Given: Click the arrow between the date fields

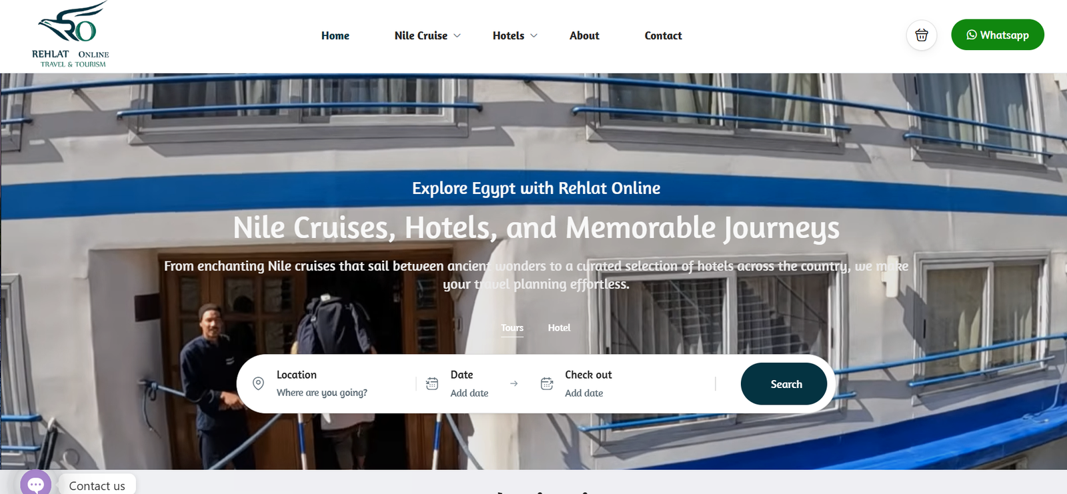Looking at the screenshot, I should (513, 383).
